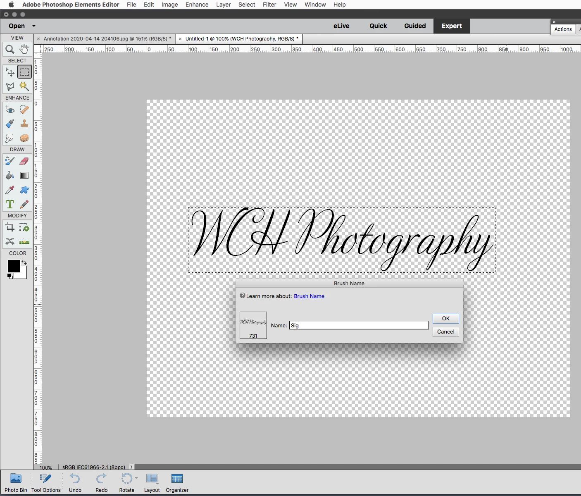Image resolution: width=581 pixels, height=496 pixels.
Task: Switch to eLive mode
Action: click(x=341, y=26)
